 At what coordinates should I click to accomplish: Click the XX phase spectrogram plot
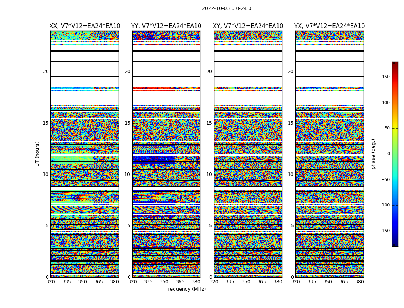click(x=85, y=154)
